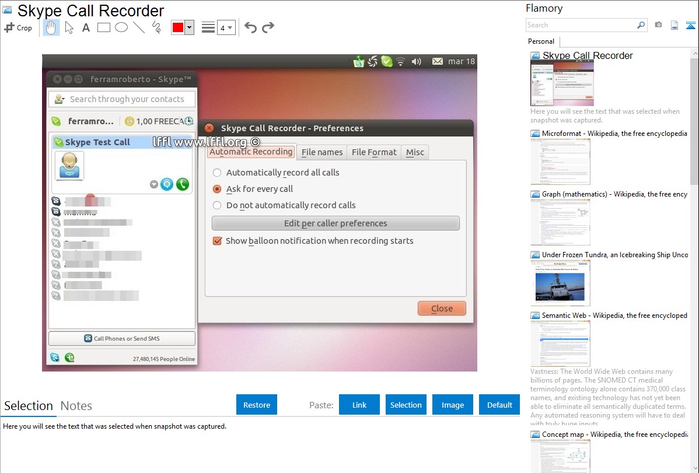The width and height of the screenshot is (699, 473).
Task: Click the Preferences dialog red close icon
Action: [x=209, y=128]
